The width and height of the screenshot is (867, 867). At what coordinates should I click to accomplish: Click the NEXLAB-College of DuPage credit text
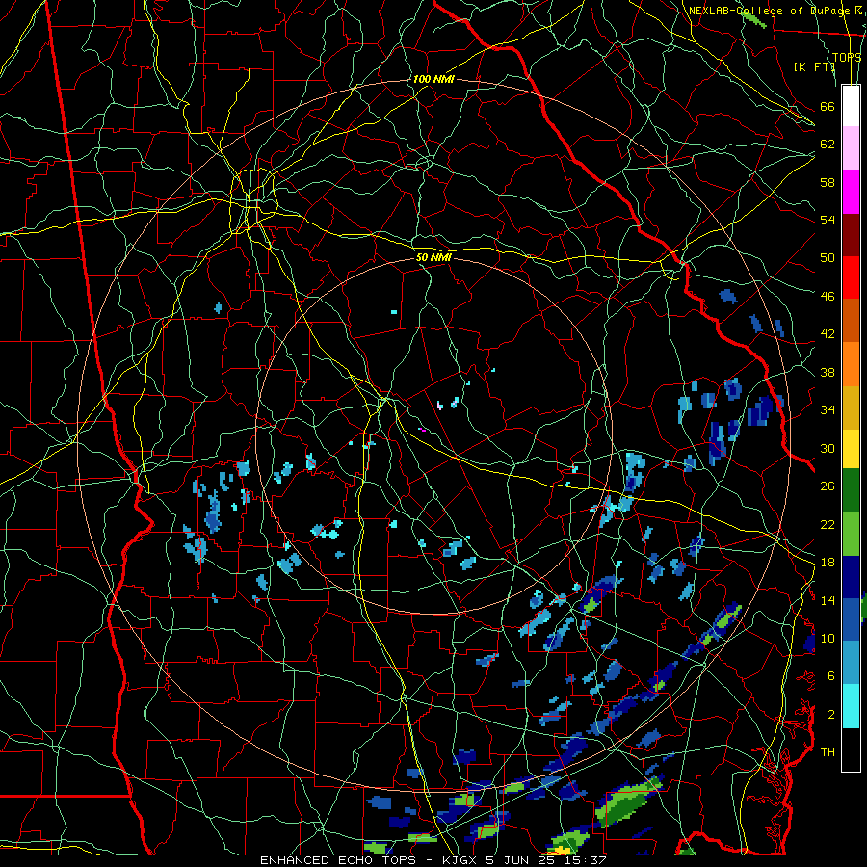775,11
